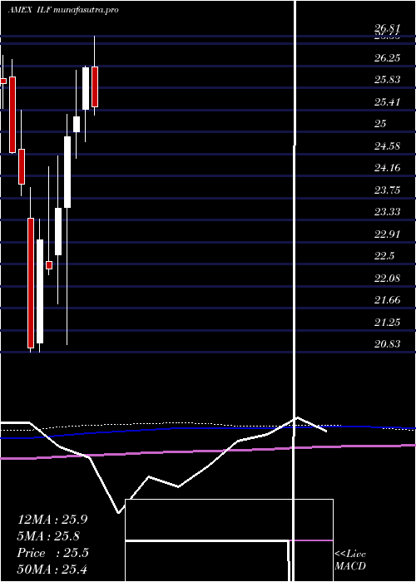Click the 50MA : 25.4 readout

click(52, 569)
